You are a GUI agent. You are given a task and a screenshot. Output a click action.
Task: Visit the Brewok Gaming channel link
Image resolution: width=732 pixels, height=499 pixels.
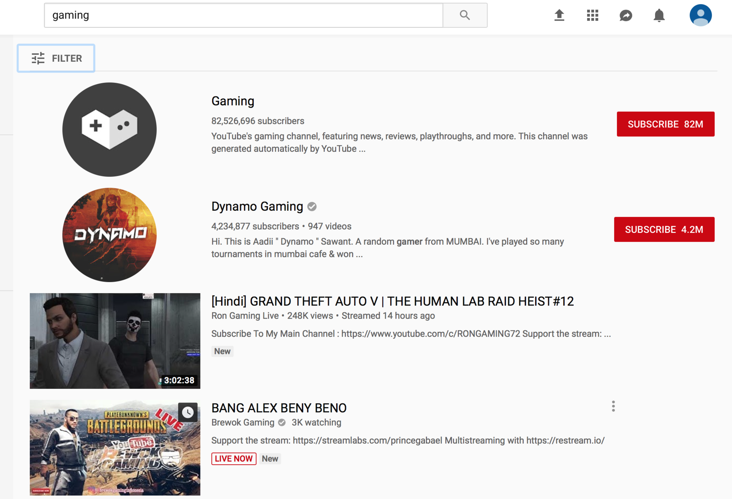(x=242, y=422)
